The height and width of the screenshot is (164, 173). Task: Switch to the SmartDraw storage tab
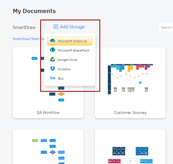pos(24,27)
